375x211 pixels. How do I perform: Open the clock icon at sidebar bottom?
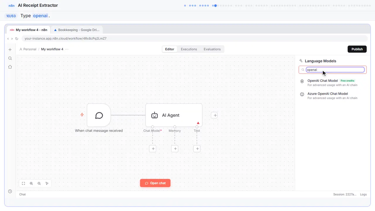[10, 191]
